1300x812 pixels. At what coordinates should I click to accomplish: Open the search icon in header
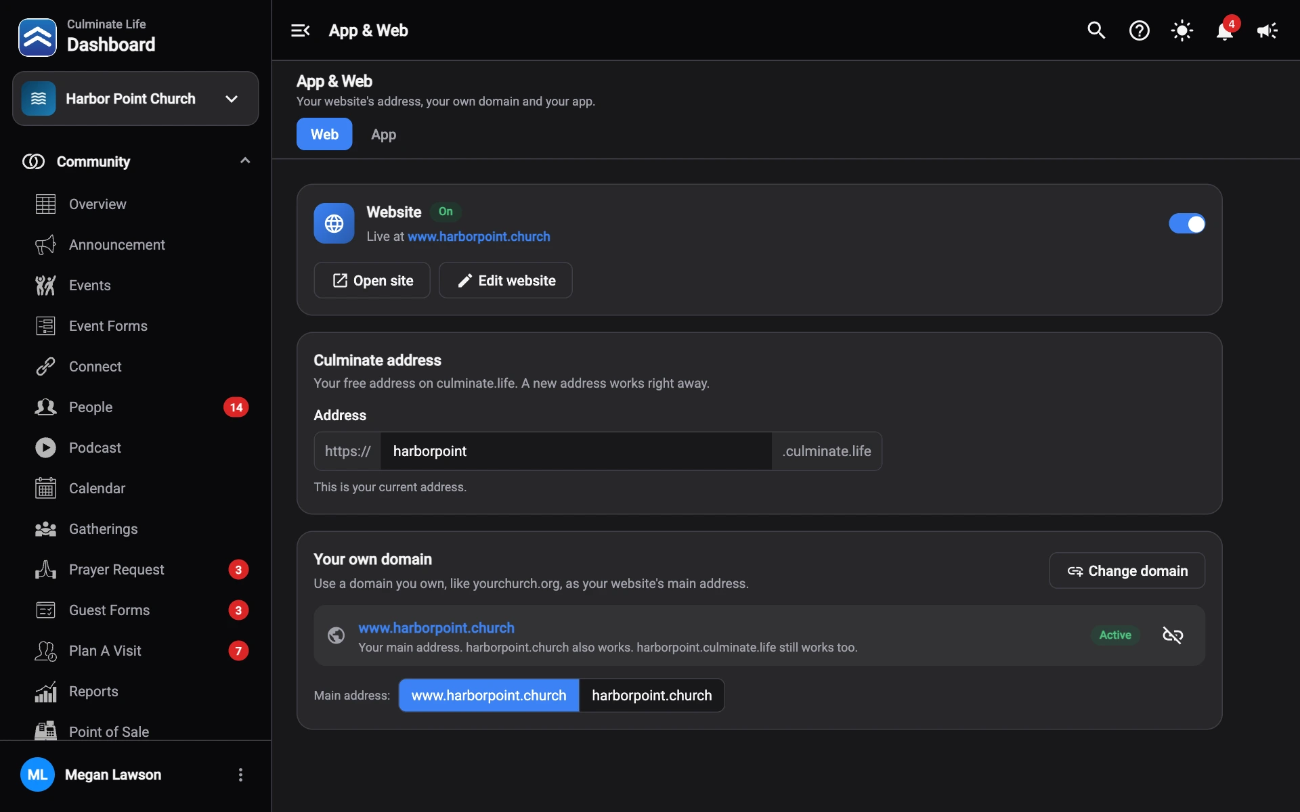point(1096,30)
